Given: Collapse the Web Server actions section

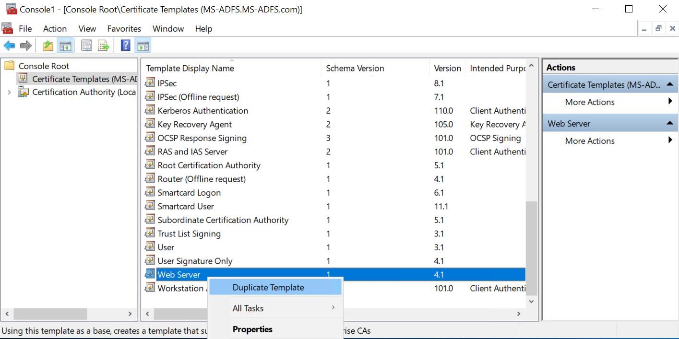Looking at the screenshot, I should [670, 123].
